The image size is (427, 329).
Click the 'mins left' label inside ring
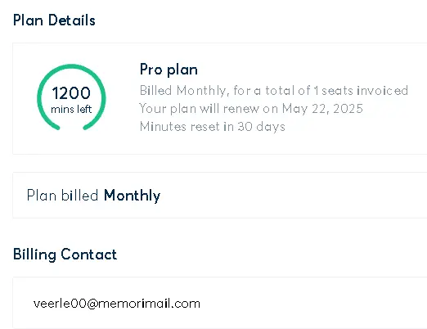[71, 110]
